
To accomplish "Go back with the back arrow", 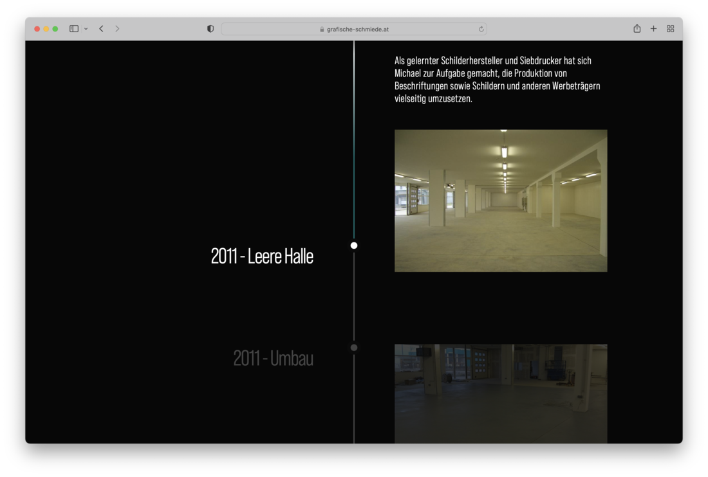I will coord(101,29).
